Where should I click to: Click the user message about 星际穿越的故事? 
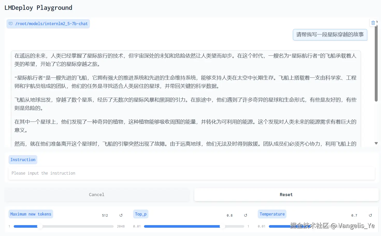330,34
